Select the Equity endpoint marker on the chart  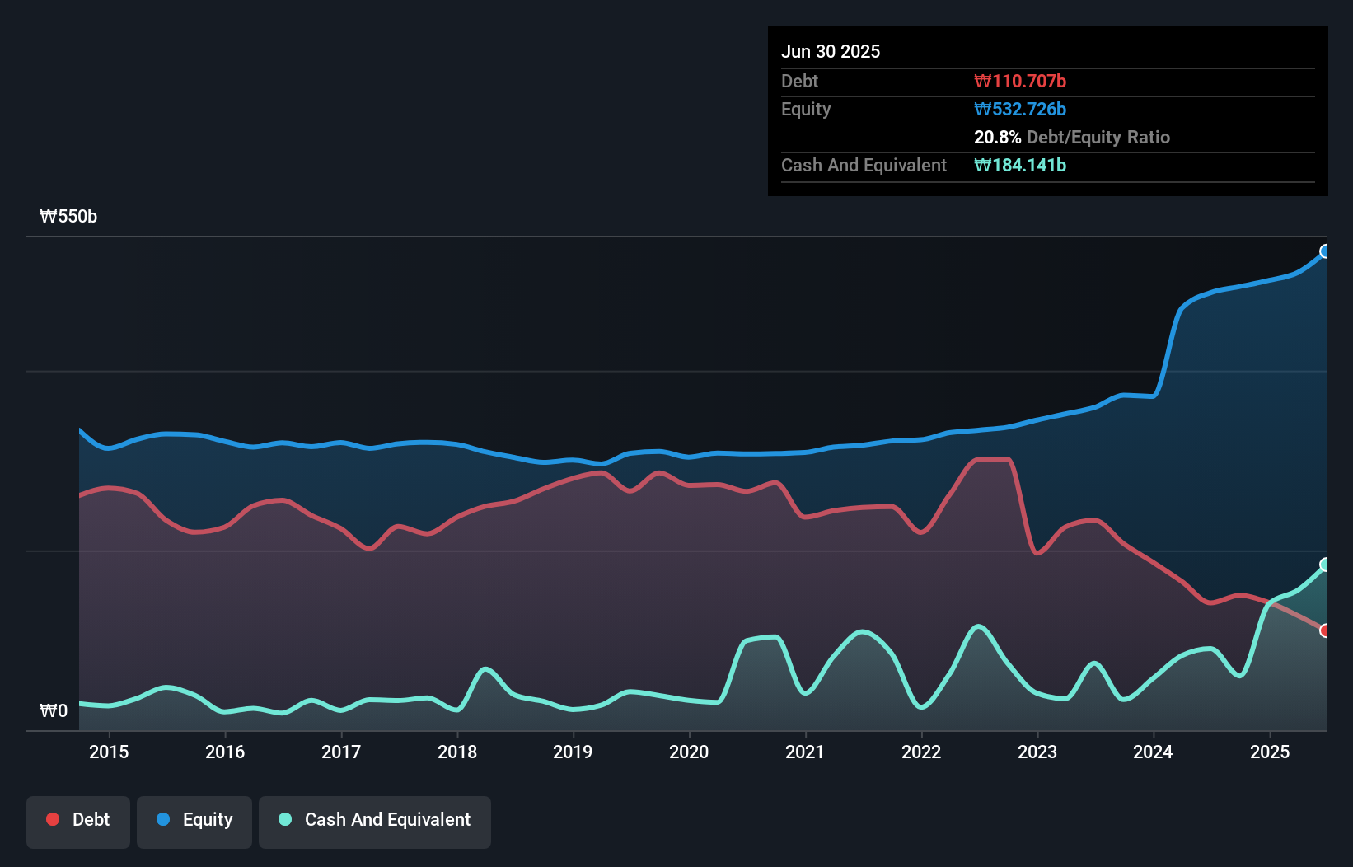tap(1325, 251)
